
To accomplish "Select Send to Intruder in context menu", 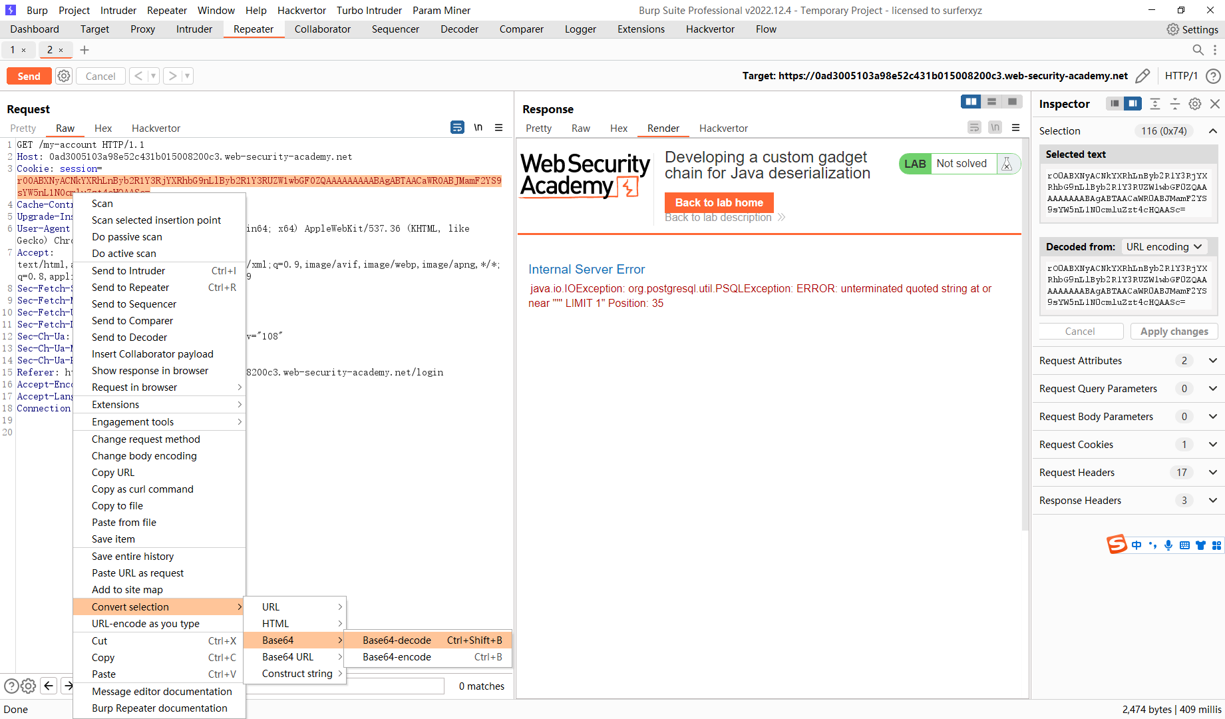I will (159, 271).
